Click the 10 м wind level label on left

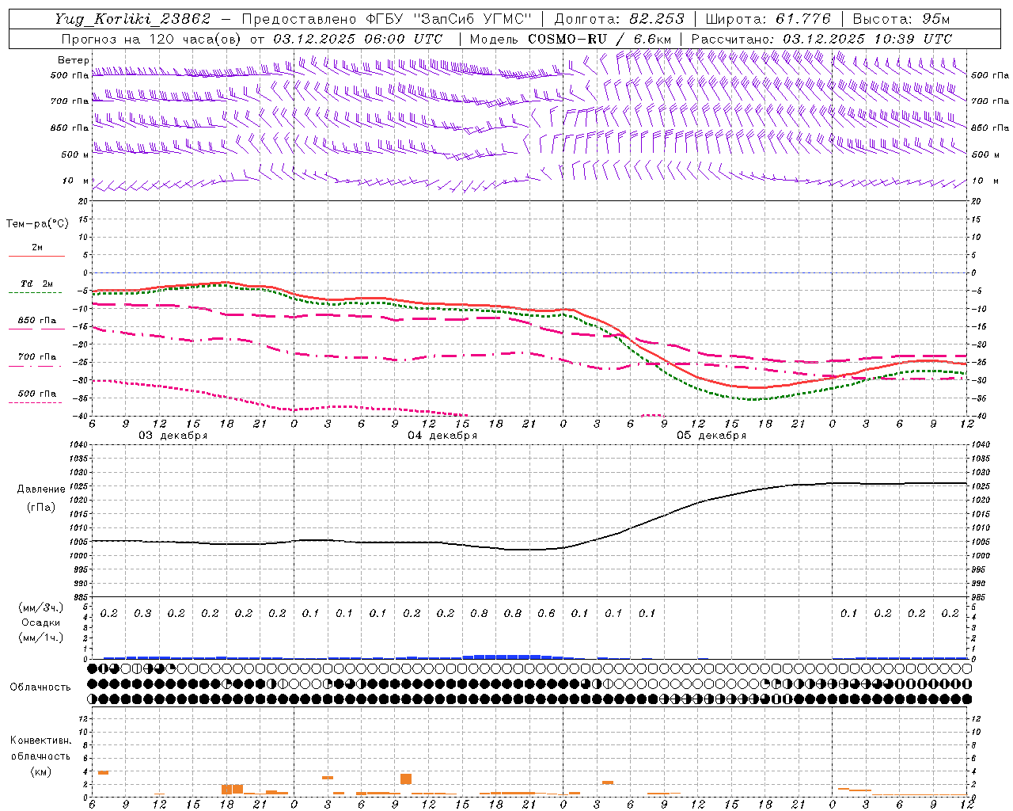pos(76,181)
